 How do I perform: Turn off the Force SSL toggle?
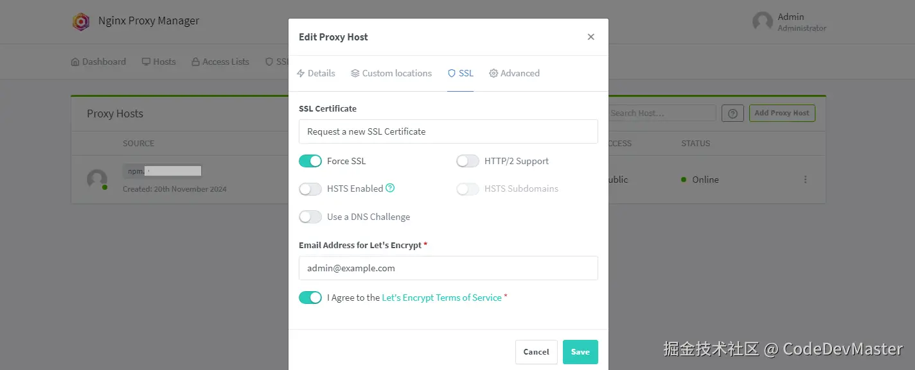[x=310, y=161]
